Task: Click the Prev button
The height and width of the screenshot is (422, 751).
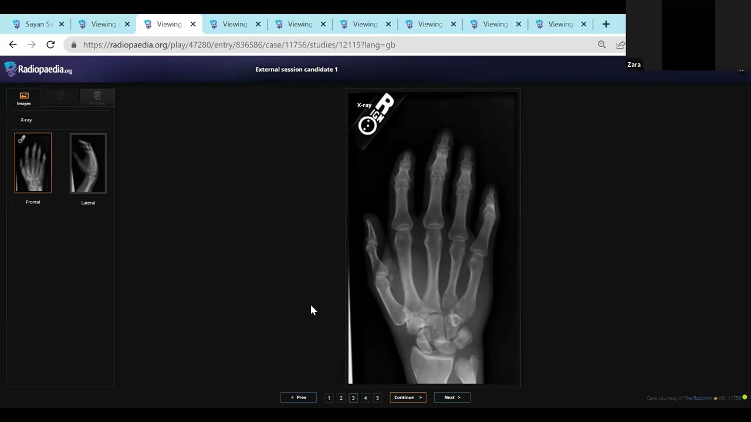Action: click(299, 397)
